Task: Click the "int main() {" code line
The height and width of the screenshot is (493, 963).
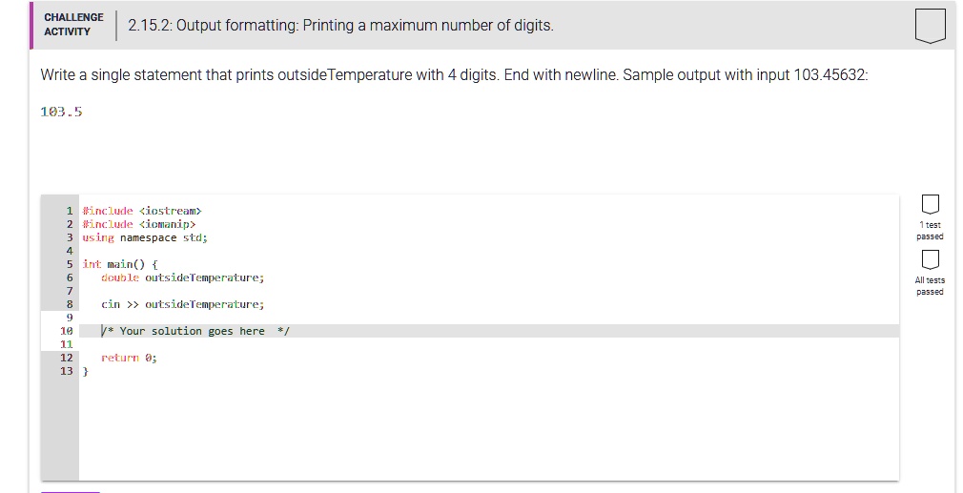Action: point(120,264)
